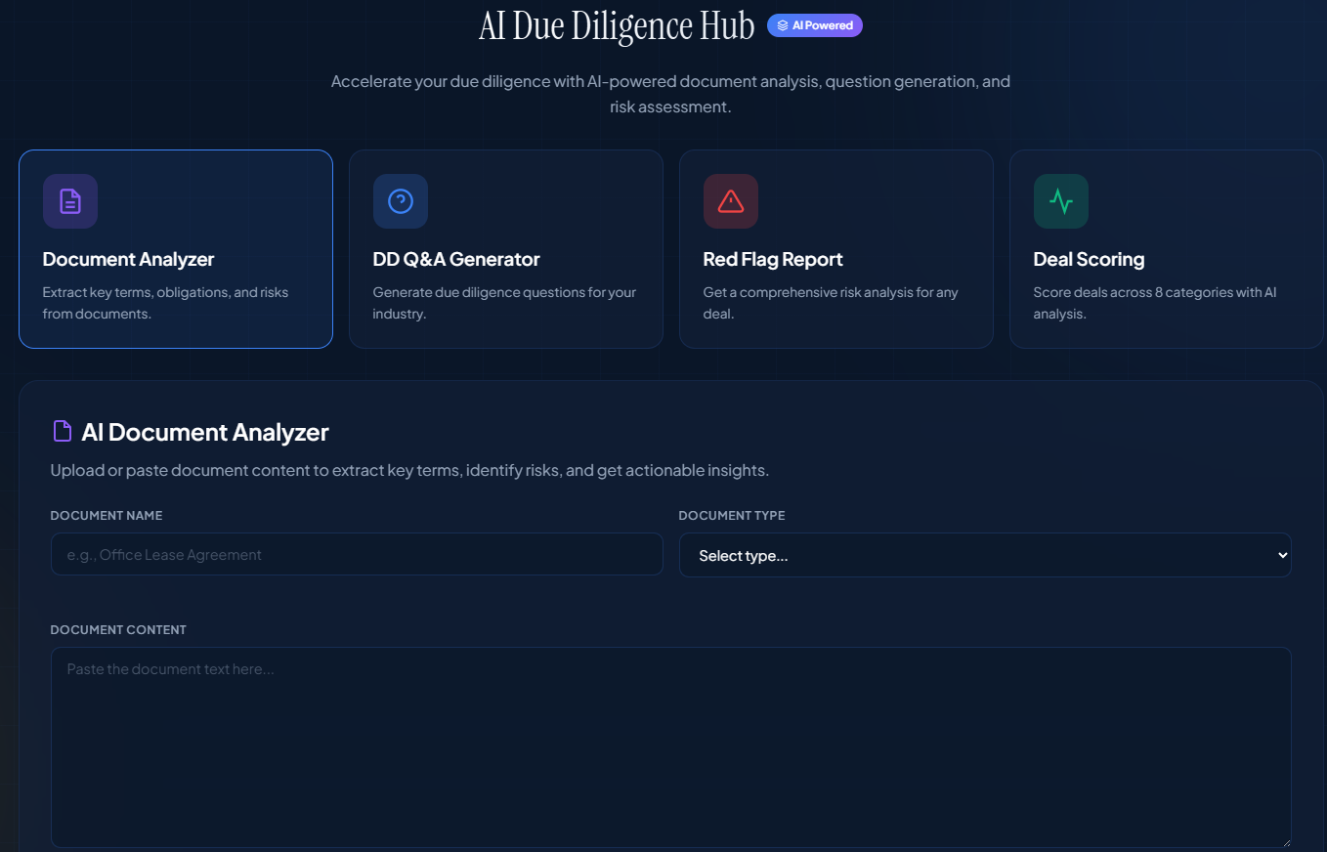Click the resize handle of the Document Content textarea
1327x852 pixels.
[x=1284, y=841]
